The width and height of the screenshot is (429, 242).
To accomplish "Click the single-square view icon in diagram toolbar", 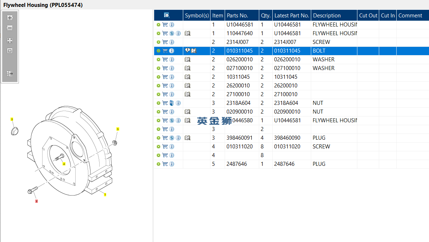I will click(10, 51).
